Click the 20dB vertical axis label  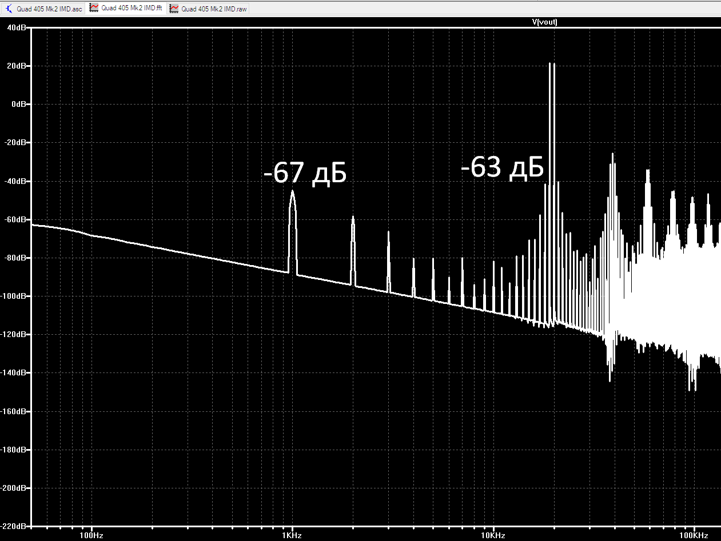click(16, 66)
